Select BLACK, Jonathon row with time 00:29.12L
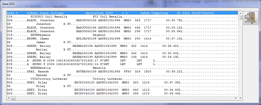Screen dimensions: 261x105 click(122, 28)
